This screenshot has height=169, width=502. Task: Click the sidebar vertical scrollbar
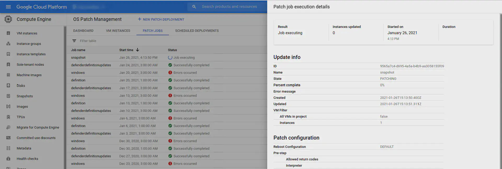click(65, 97)
